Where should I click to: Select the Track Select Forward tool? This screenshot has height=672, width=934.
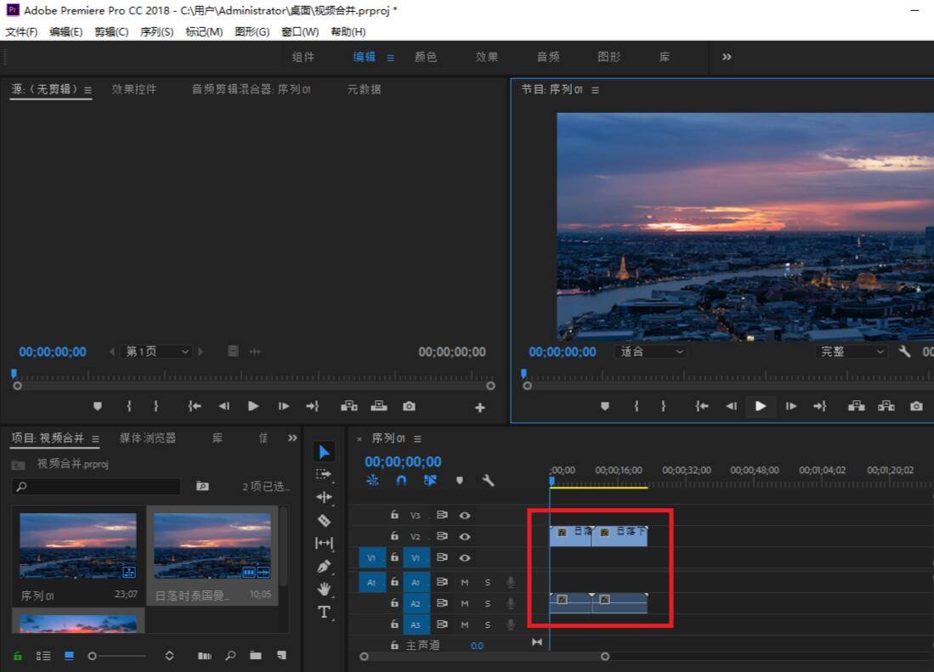coord(324,474)
